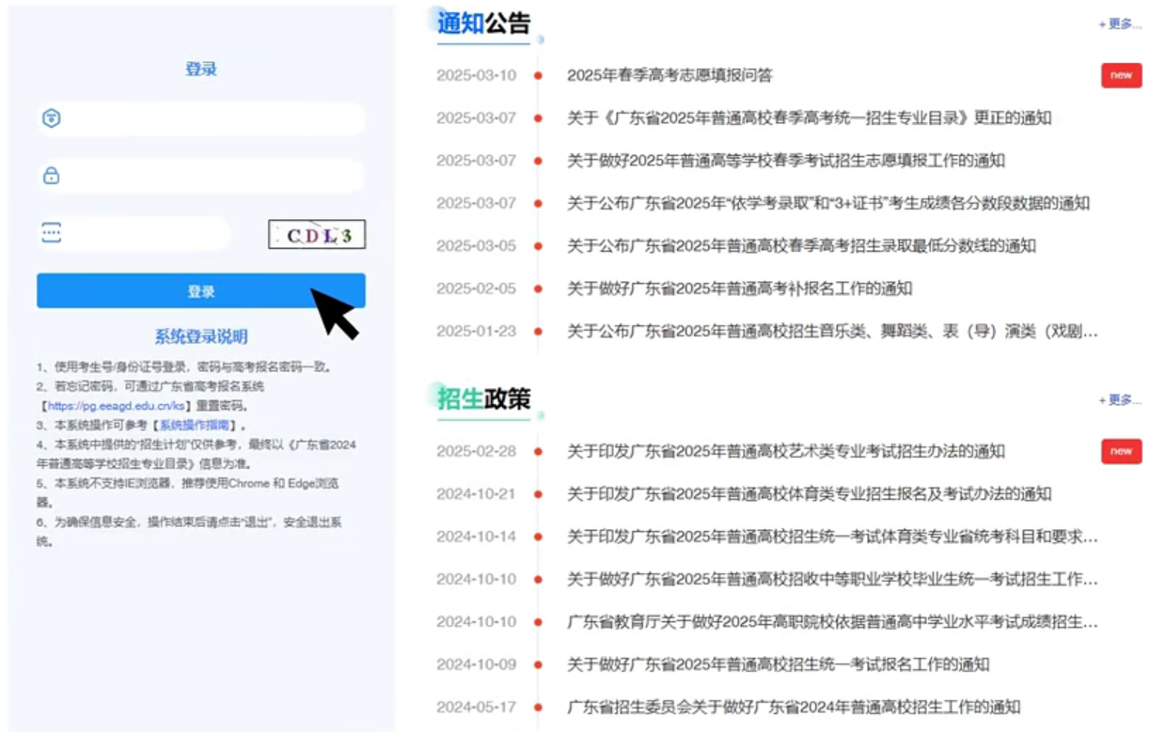Open notice 春季高考招生录取最低分数线的通知
This screenshot has height=732, width=1165.
point(801,246)
